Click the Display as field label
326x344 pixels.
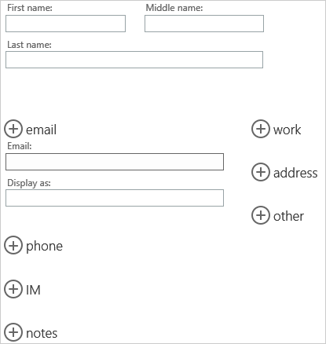[x=29, y=183]
